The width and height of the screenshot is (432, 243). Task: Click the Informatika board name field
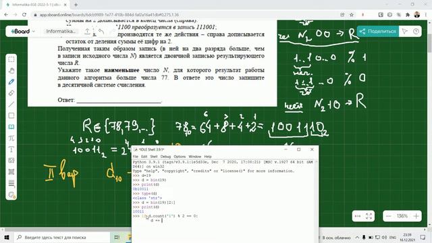pyautogui.click(x=61, y=32)
